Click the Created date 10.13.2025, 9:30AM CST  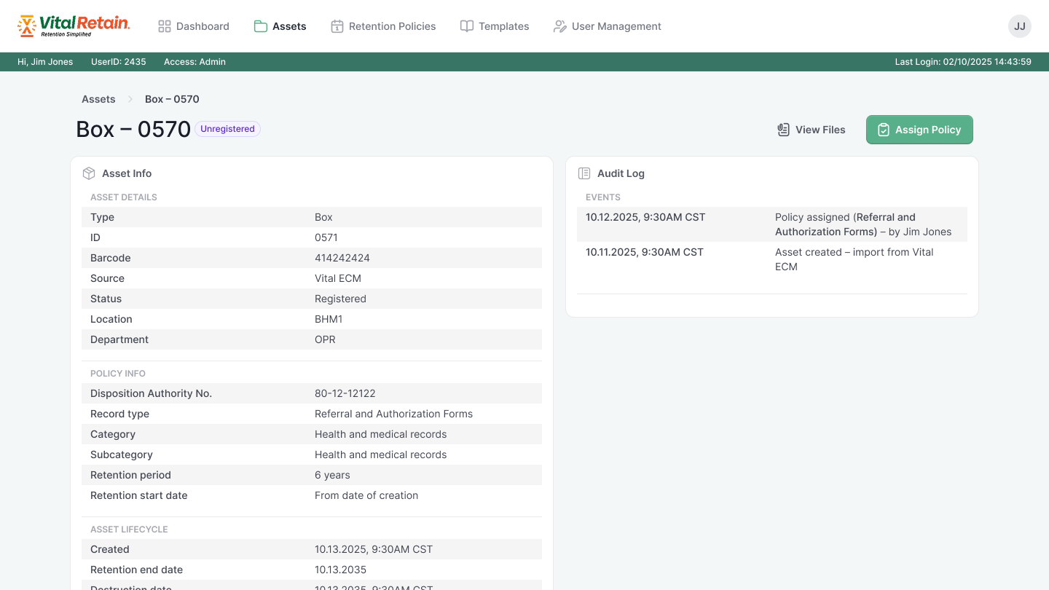(374, 549)
